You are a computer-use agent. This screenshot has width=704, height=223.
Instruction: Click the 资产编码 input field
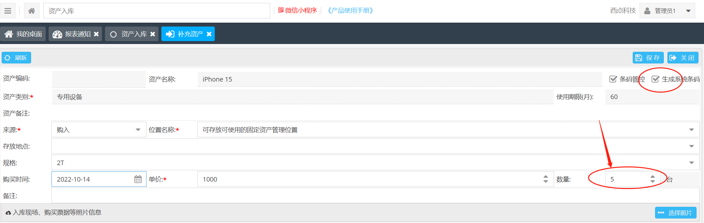99,79
